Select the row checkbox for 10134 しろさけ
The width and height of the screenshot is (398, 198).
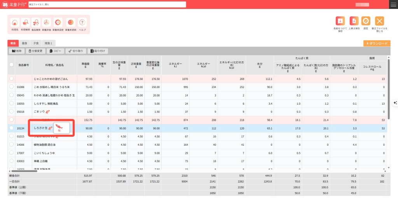coord(12,127)
